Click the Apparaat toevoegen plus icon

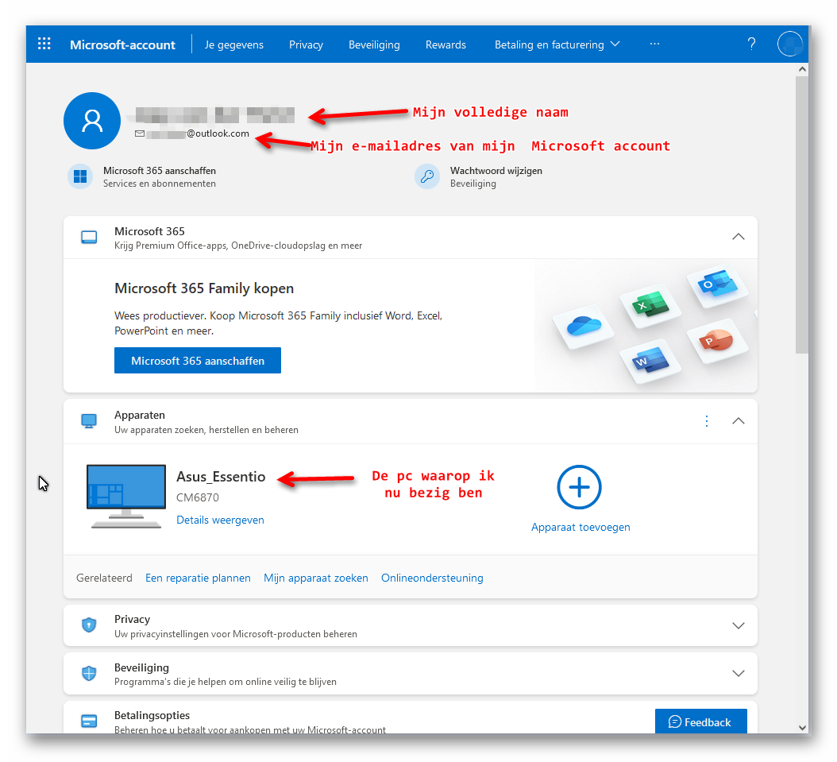coord(579,487)
